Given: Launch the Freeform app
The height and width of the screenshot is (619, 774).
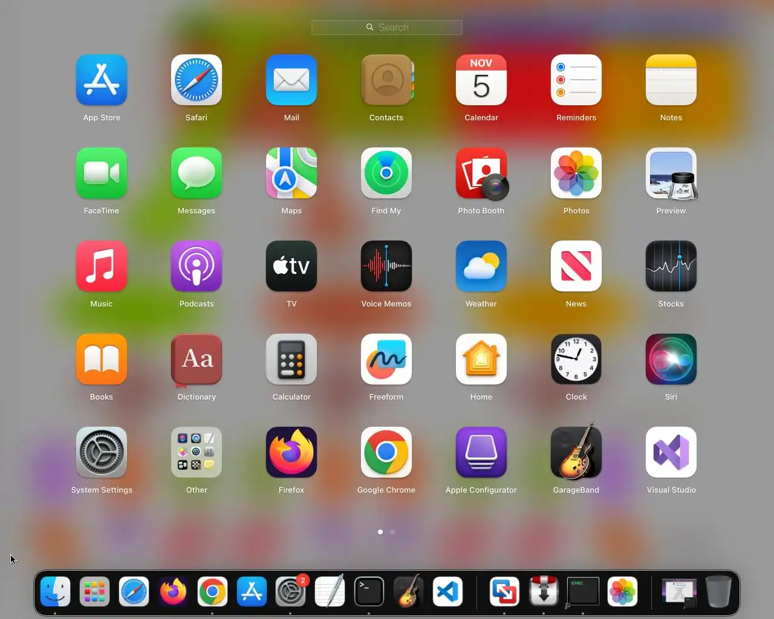Looking at the screenshot, I should tap(386, 359).
